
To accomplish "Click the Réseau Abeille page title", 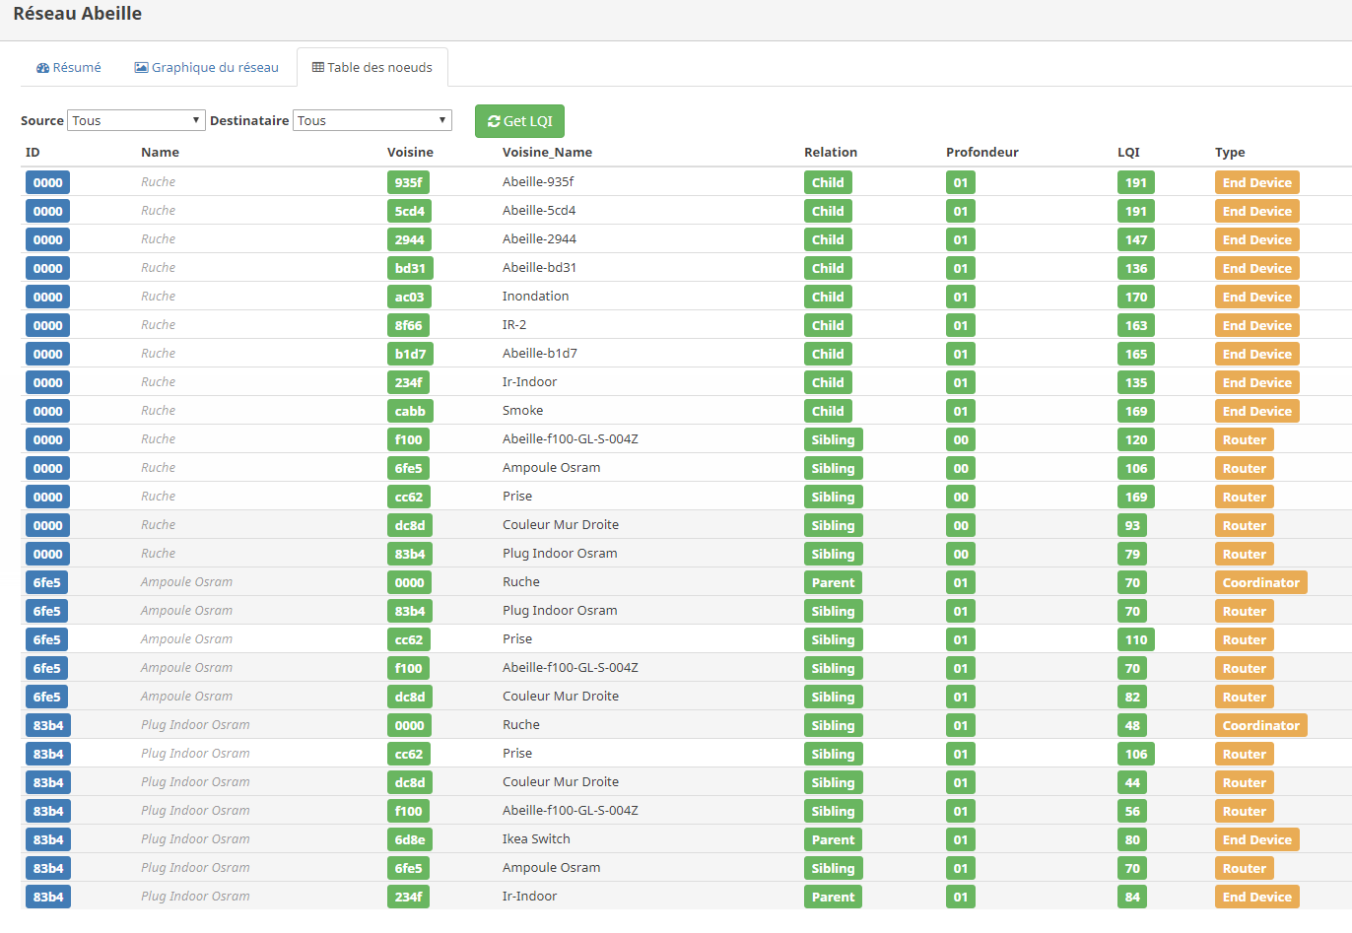I will (77, 14).
